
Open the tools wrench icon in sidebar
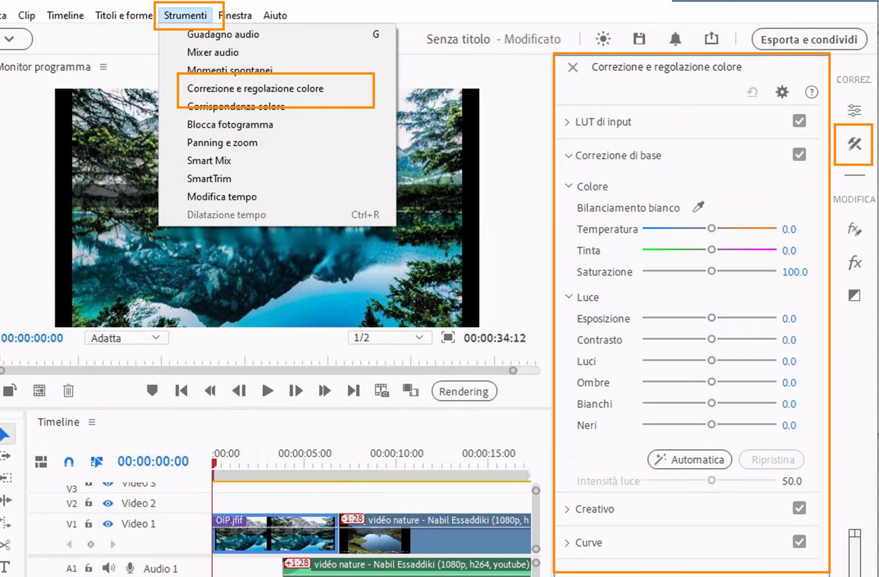(854, 144)
